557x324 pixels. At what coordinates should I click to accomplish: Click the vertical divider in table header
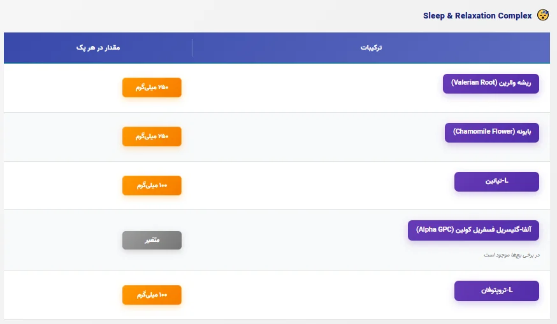tap(192, 48)
